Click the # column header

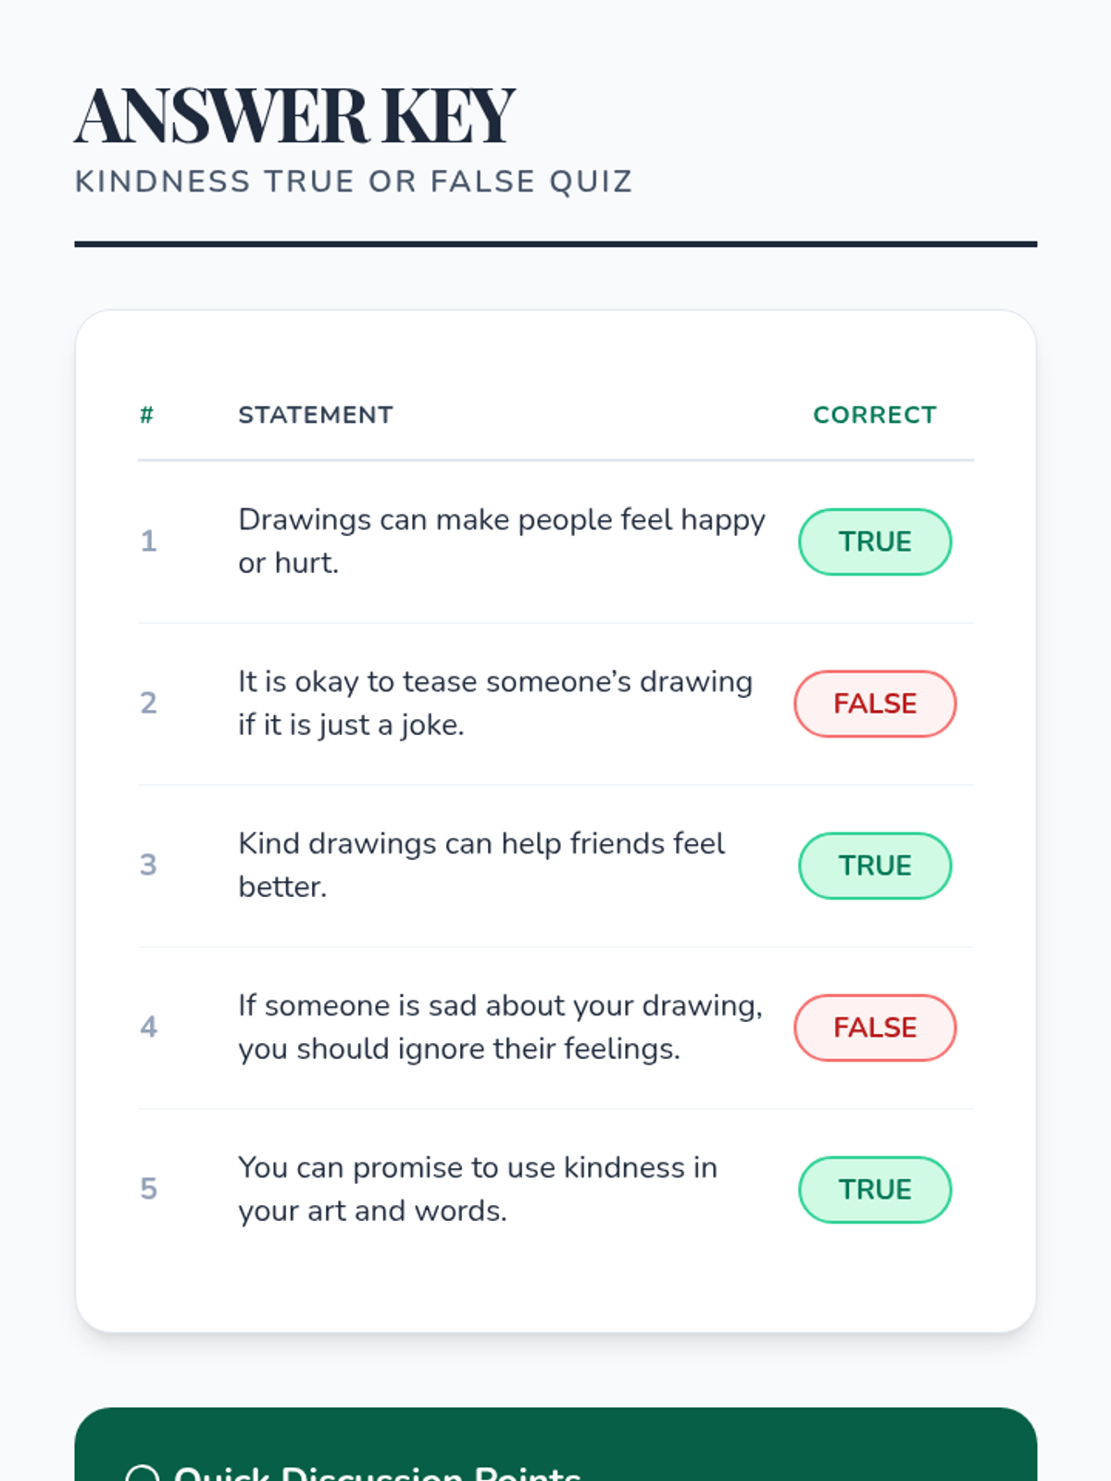(x=146, y=415)
